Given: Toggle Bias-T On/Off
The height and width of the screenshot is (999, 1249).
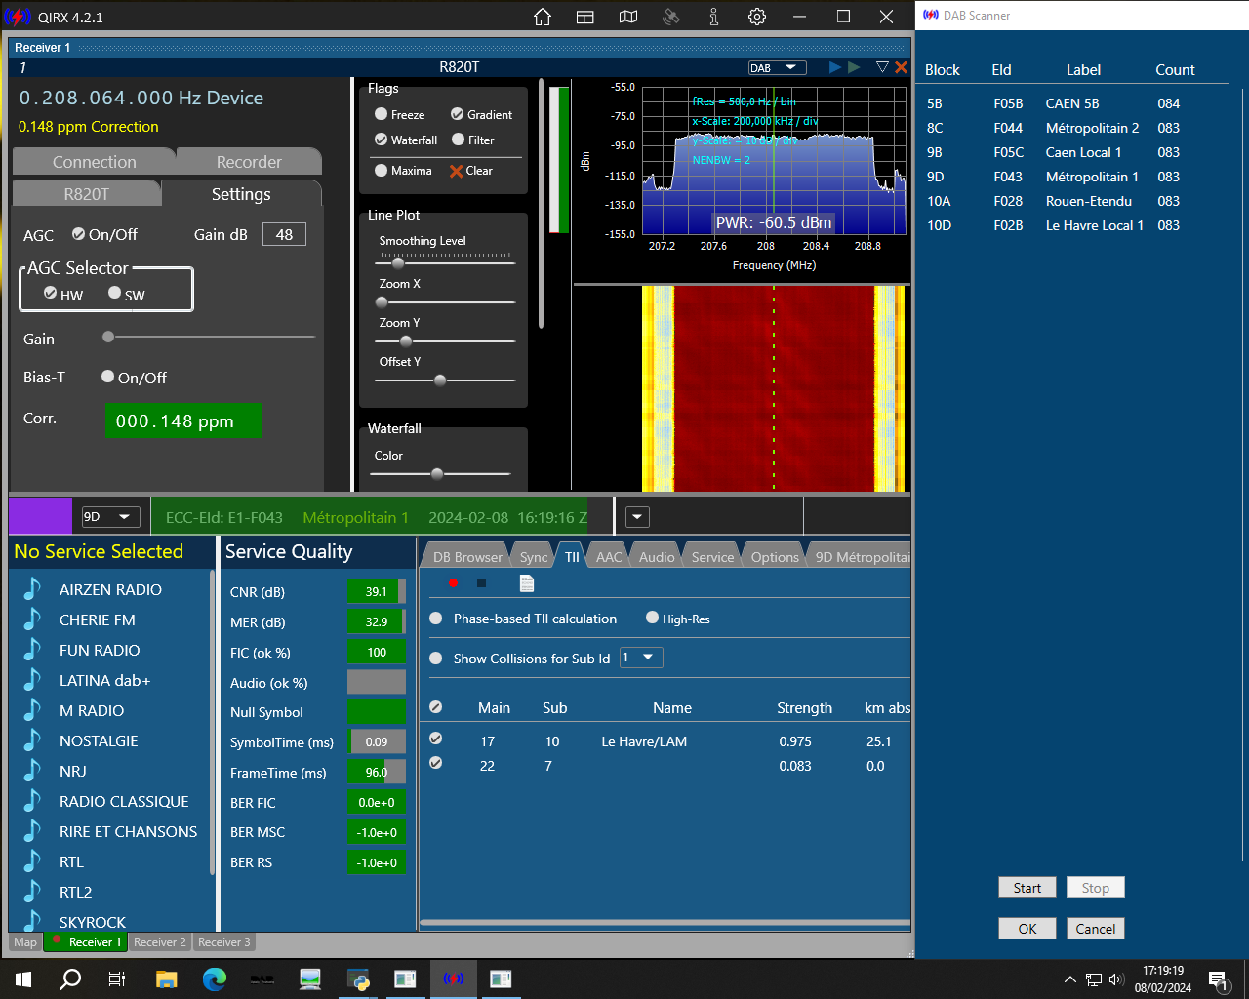Looking at the screenshot, I should [108, 376].
